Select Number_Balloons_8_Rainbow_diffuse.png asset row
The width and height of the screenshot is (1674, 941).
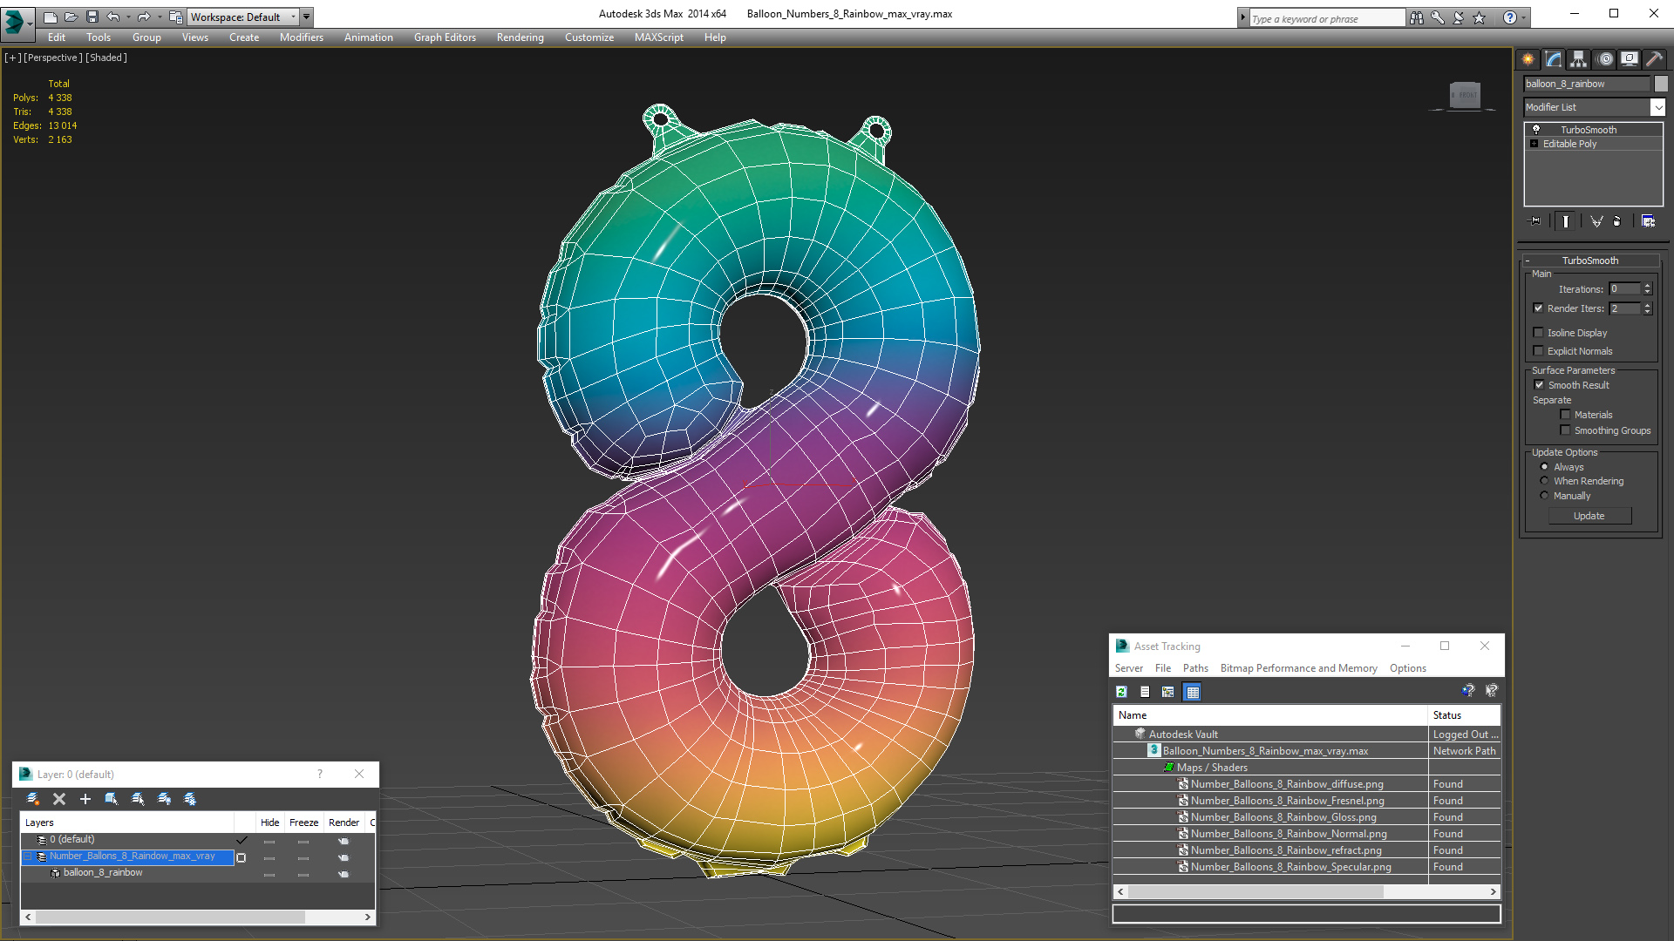[x=1306, y=784]
